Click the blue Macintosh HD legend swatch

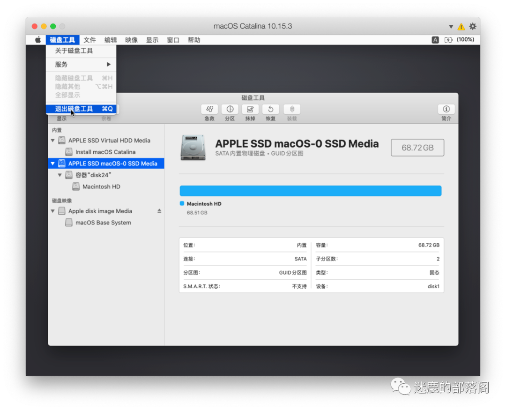(182, 203)
